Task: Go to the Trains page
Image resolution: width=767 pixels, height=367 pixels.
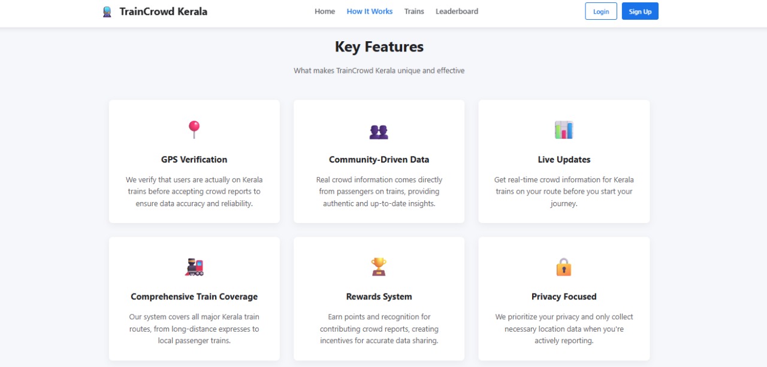Action: point(414,11)
